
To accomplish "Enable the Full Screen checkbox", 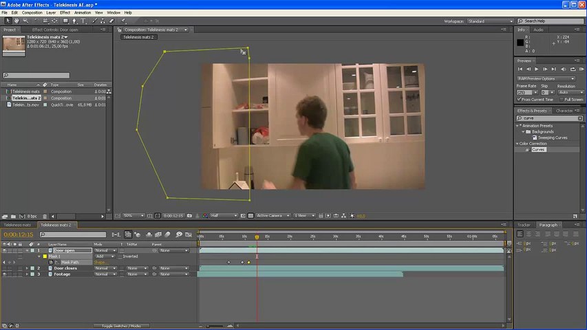I will click(562, 100).
